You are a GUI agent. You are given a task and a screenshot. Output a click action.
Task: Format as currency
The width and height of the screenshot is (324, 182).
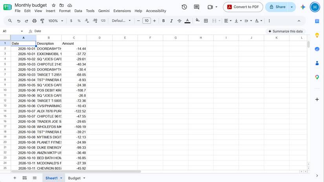tap(71, 21)
